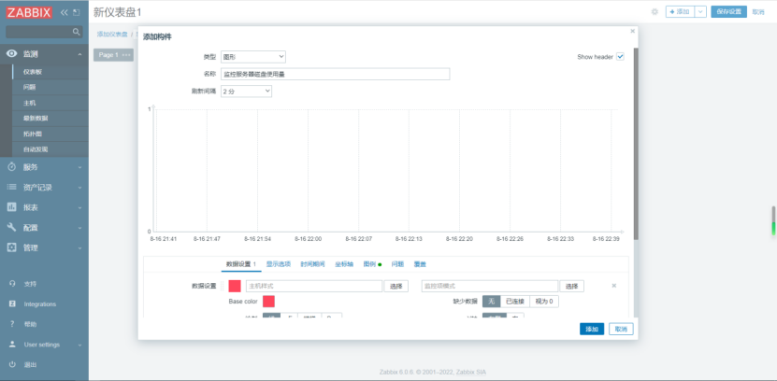Screen dimensions: 777x381
Task: Expand the 管理 menu chevron
Action: pyautogui.click(x=79, y=247)
